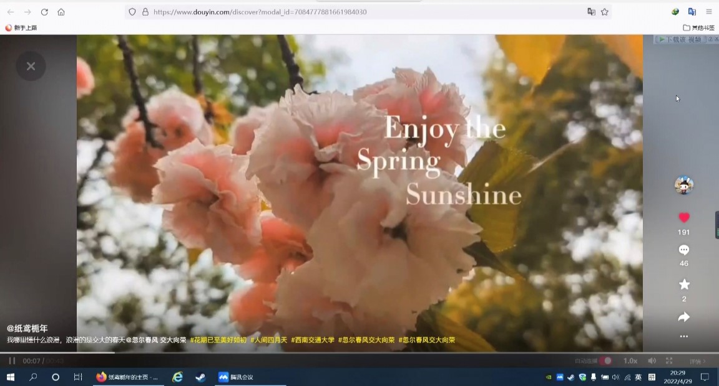The image size is (719, 386).
Task: Open the 其他书签 bookmarks folder
Action: click(699, 28)
